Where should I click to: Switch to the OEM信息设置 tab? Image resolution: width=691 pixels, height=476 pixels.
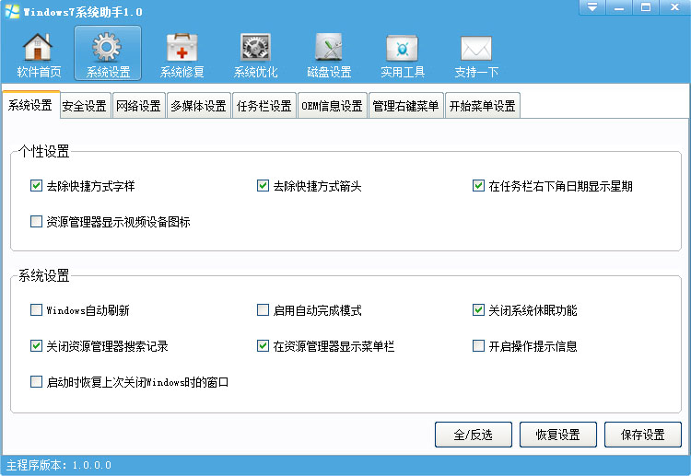coord(333,106)
